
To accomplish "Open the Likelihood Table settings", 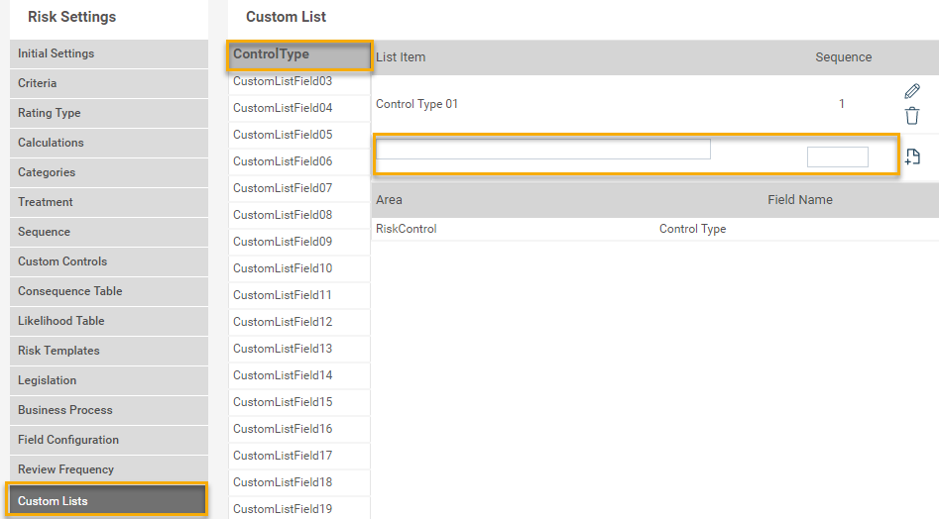I will tap(109, 321).
